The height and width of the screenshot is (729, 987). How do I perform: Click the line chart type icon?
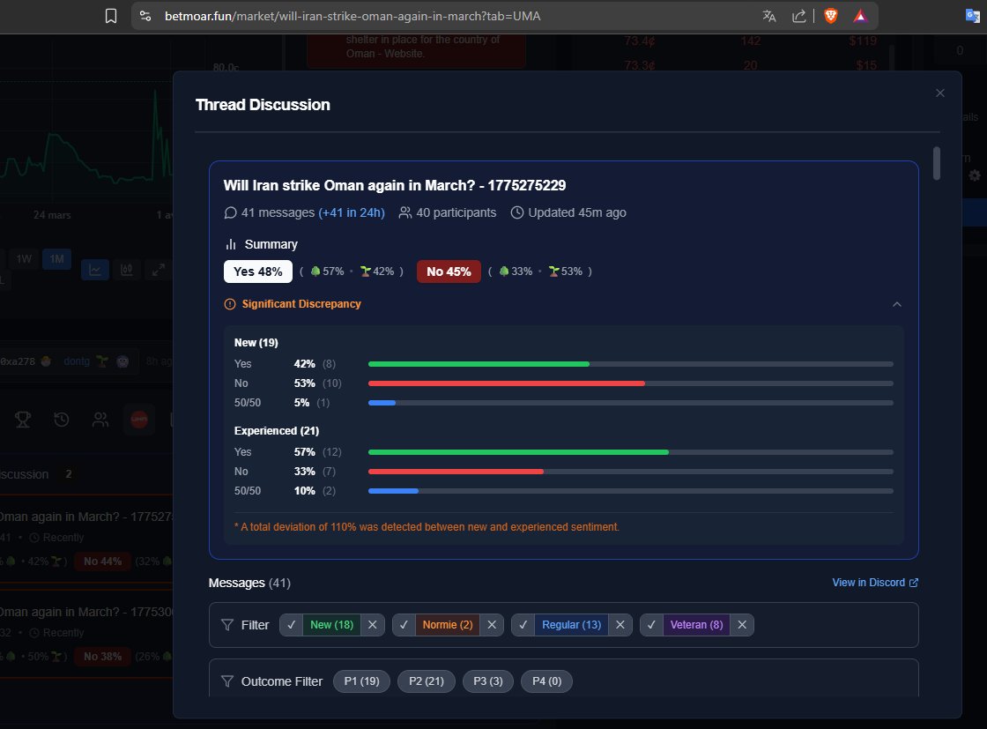coord(95,270)
